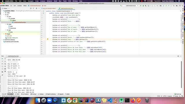
Task: Click the Pin Tab icon in Run panel
Action: (x=2, y=75)
